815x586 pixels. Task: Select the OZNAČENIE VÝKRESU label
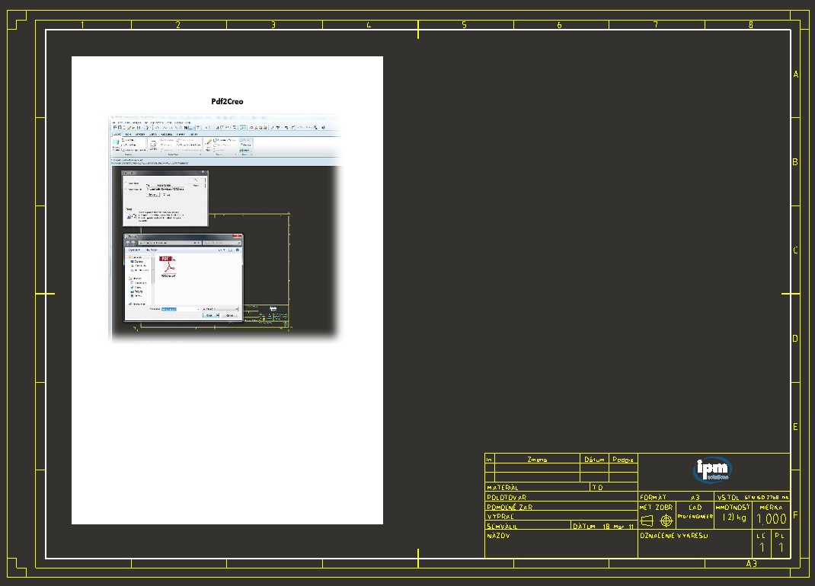click(673, 536)
